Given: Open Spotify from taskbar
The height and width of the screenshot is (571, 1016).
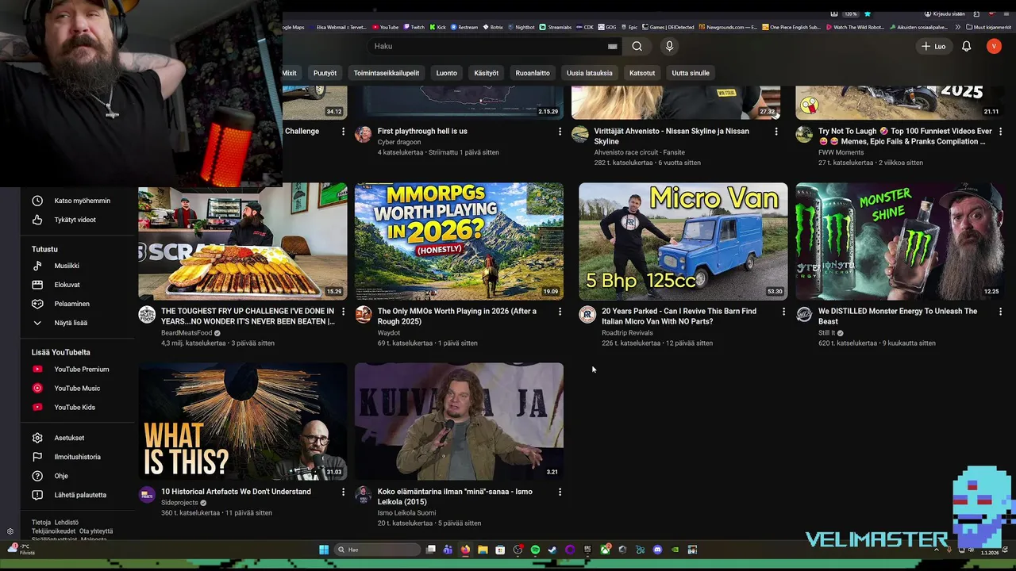Looking at the screenshot, I should (535, 550).
